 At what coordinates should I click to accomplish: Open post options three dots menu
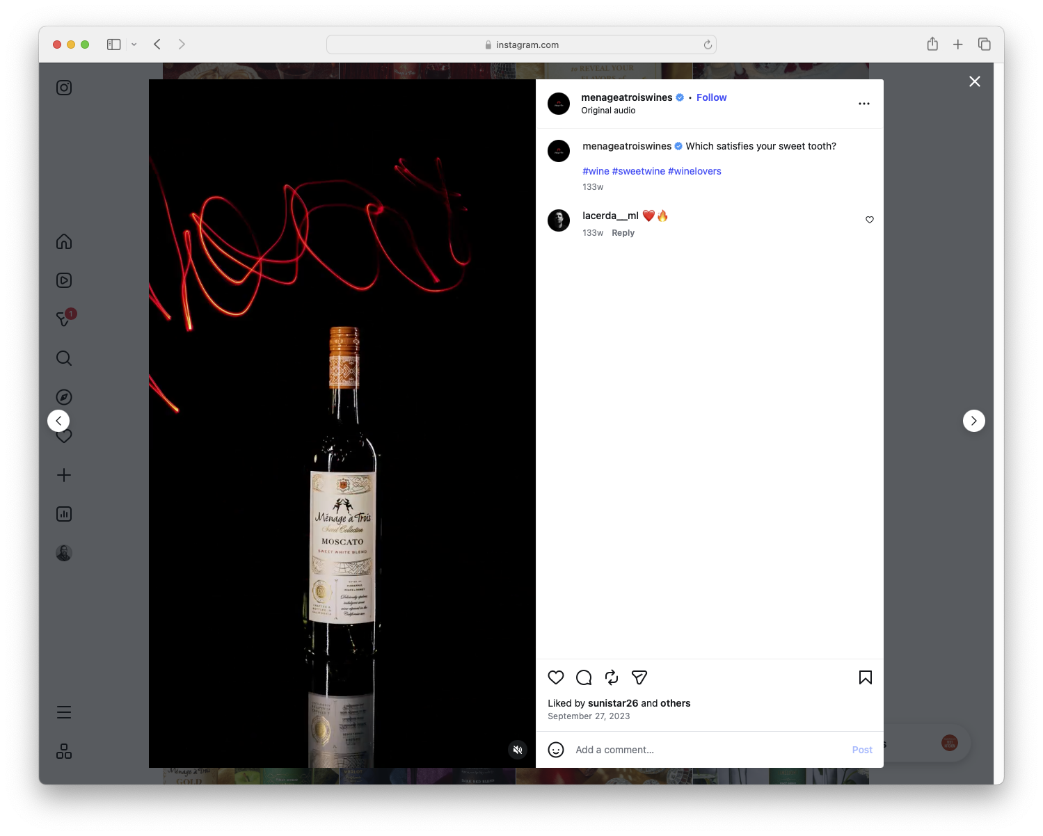pos(864,104)
